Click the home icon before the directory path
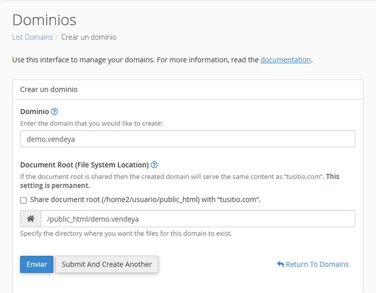The height and width of the screenshot is (293, 376). pos(31,219)
